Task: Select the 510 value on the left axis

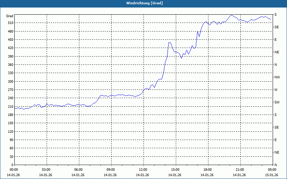Action: click(11, 23)
